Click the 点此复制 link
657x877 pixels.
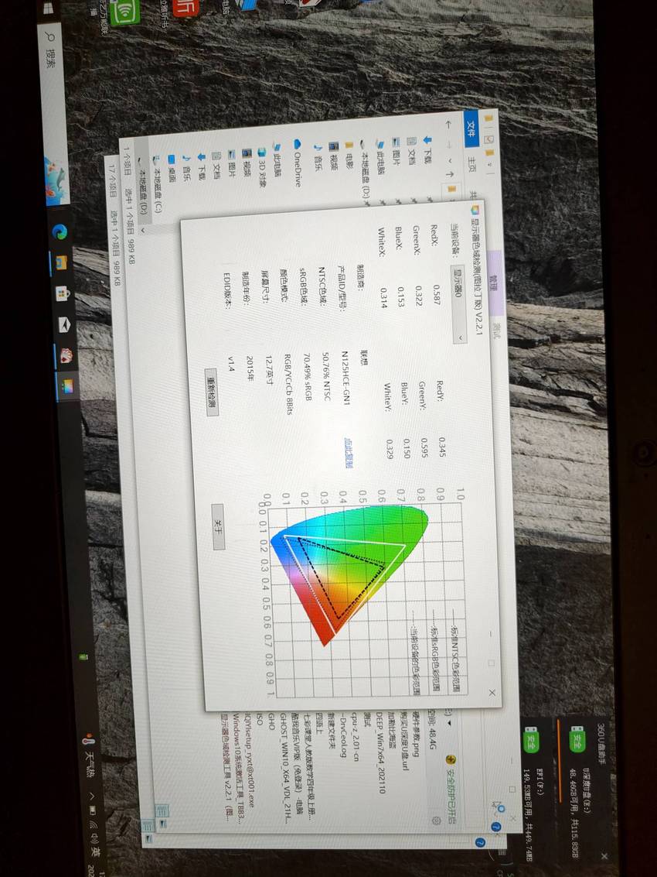click(348, 453)
